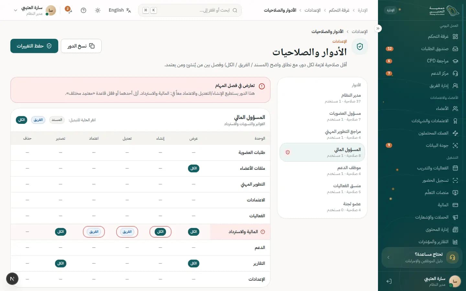Click the المسند scope legend chip
This screenshot has height=291, width=466.
click(57, 120)
